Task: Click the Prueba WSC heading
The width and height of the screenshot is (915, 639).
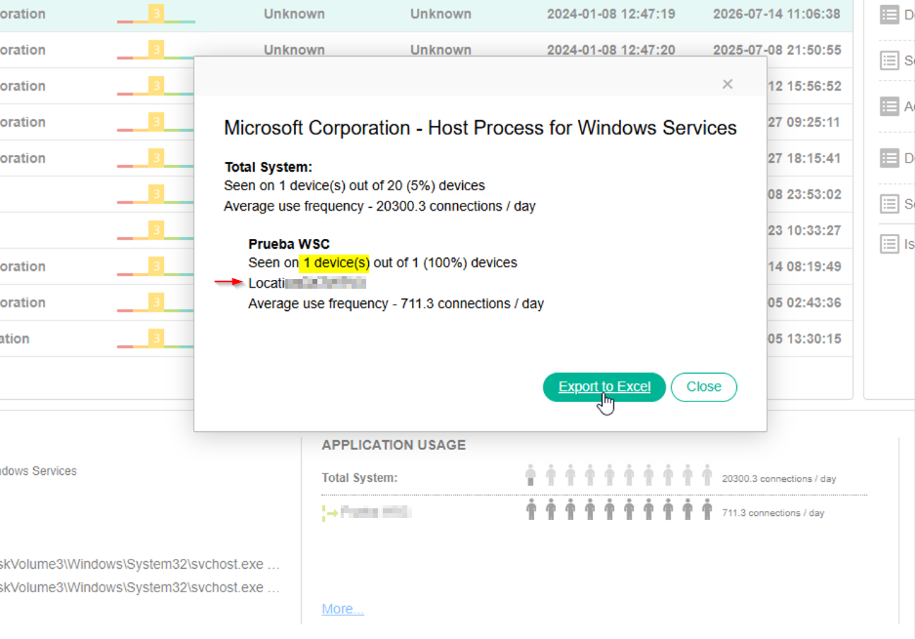Action: coord(289,244)
